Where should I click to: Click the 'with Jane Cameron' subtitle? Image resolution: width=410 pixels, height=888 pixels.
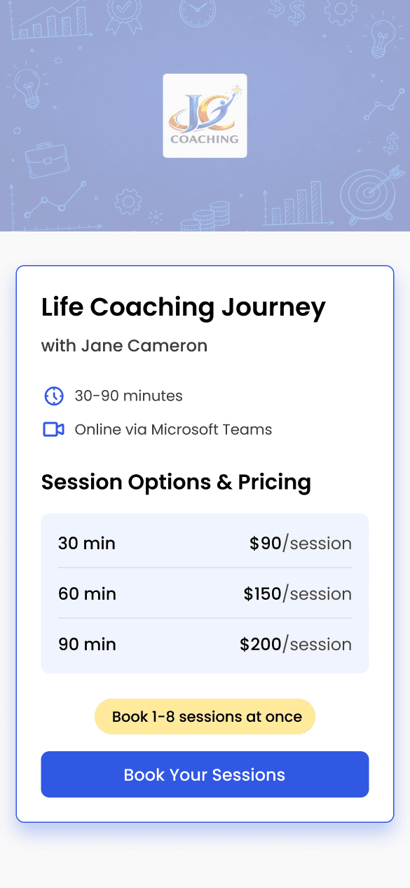coord(125,346)
